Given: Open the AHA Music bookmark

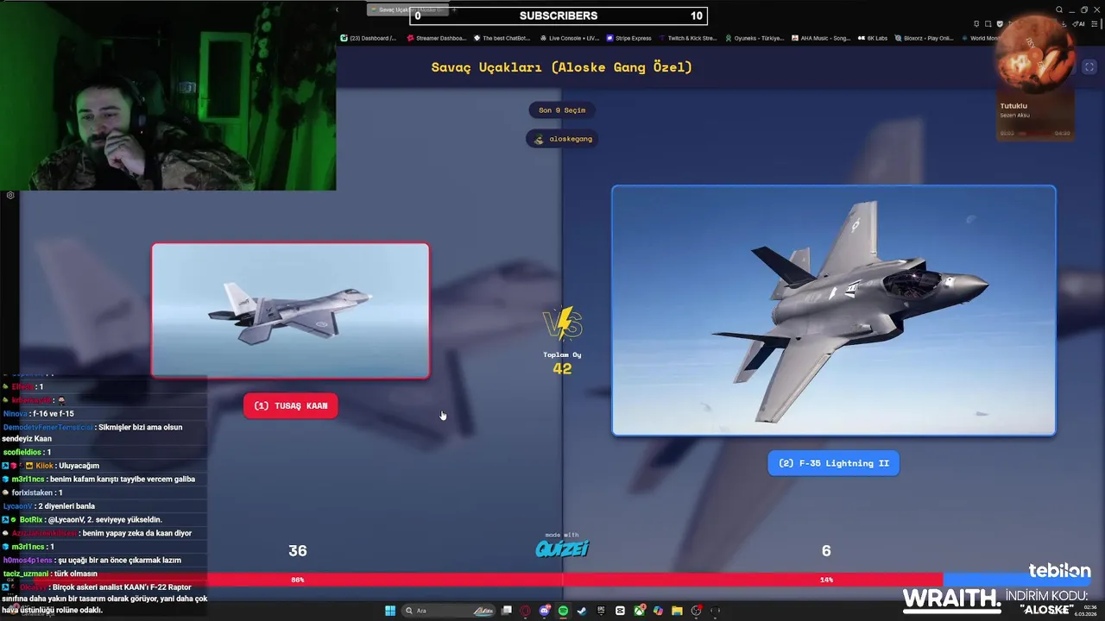Looking at the screenshot, I should pyautogui.click(x=821, y=38).
